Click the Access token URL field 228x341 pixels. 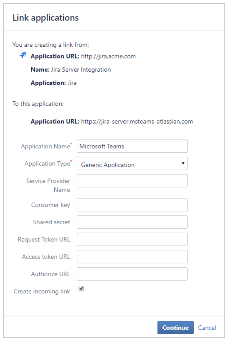point(132,257)
